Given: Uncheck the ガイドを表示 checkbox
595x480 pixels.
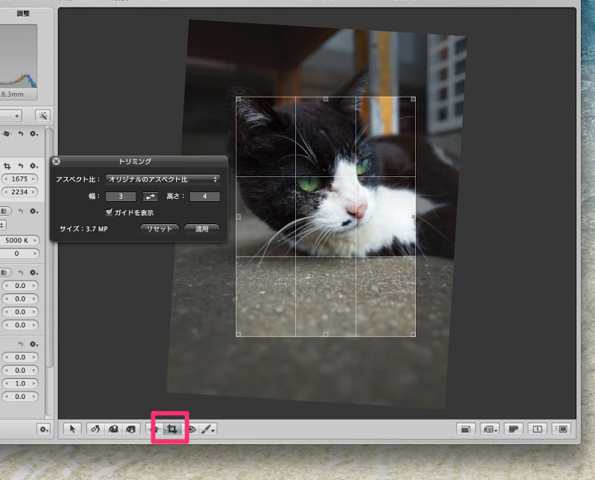Looking at the screenshot, I should click(109, 212).
